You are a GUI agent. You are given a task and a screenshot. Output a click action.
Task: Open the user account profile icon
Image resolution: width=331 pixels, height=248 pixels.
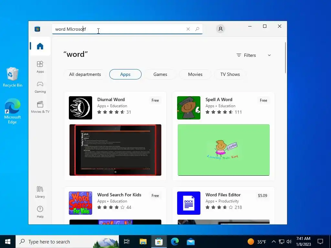(x=220, y=29)
